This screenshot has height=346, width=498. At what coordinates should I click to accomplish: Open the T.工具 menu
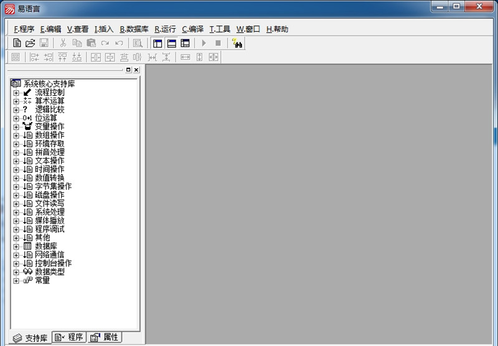point(220,29)
